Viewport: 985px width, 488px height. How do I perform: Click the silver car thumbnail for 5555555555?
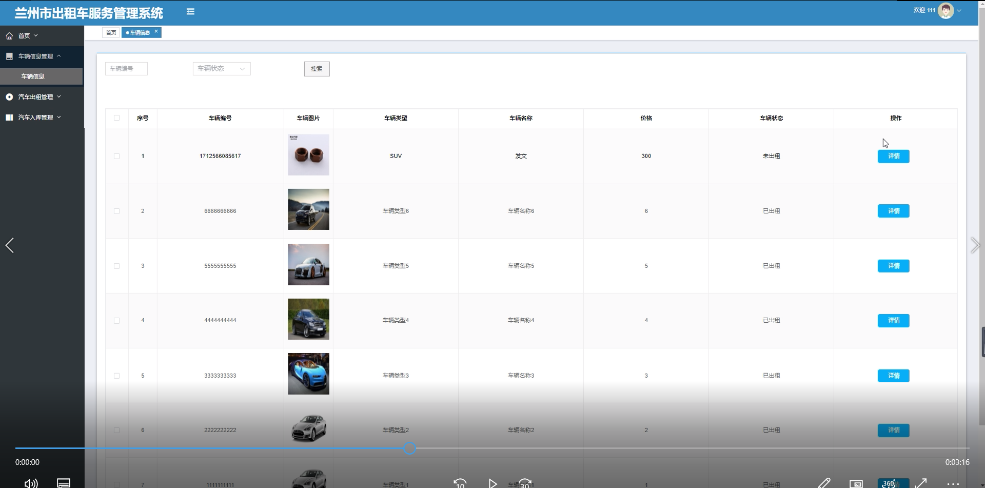click(308, 264)
